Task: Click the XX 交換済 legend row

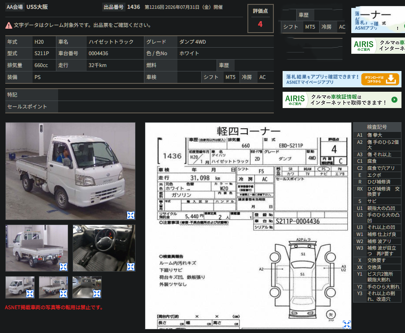Action: [377, 267]
